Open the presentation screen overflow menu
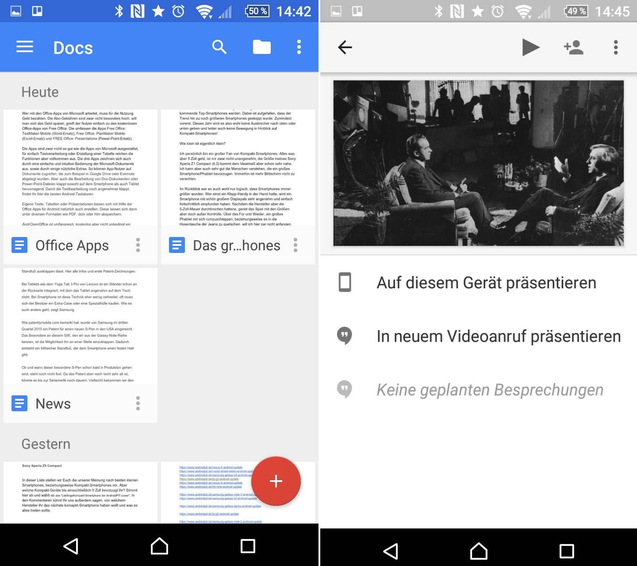The height and width of the screenshot is (566, 637). tap(615, 47)
